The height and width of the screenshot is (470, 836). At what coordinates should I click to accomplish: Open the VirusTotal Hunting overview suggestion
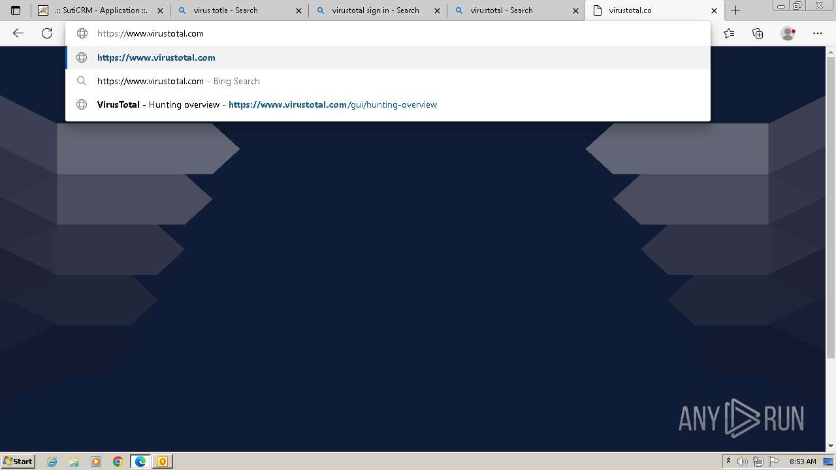pyautogui.click(x=388, y=104)
